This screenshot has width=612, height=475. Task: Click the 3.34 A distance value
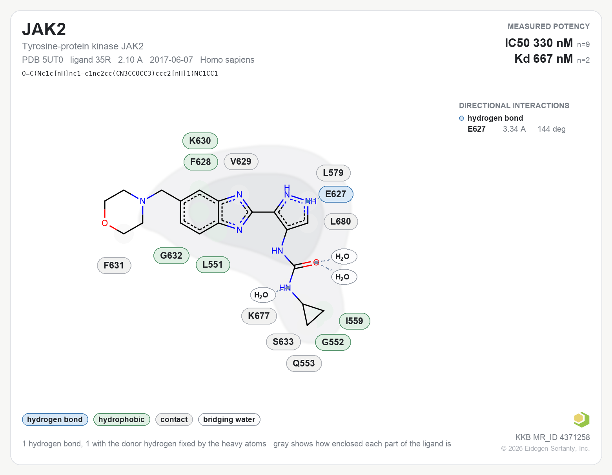(x=514, y=129)
